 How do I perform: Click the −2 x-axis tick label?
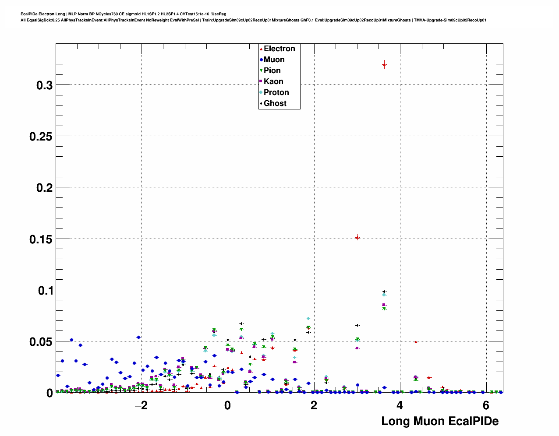141,406
